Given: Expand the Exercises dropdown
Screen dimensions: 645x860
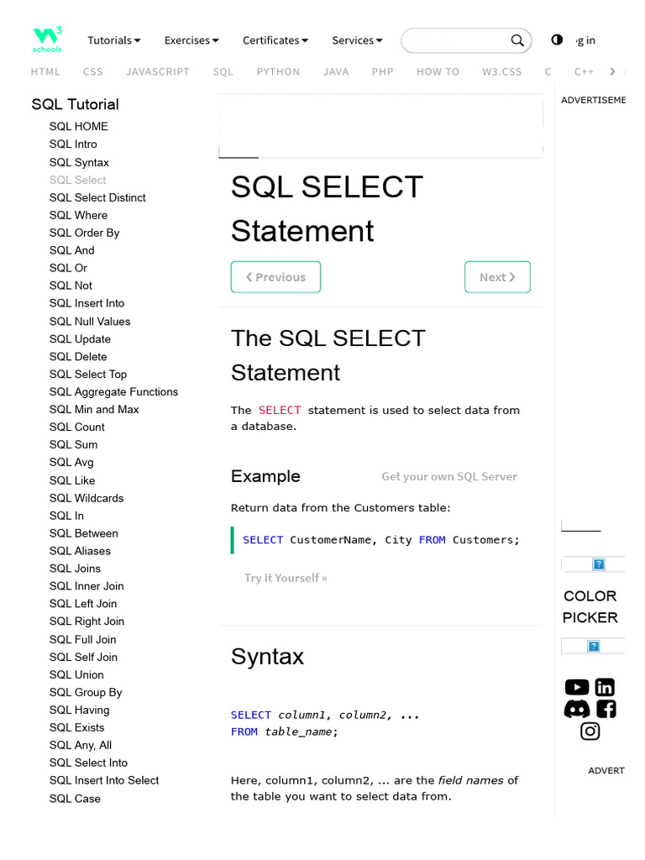Looking at the screenshot, I should point(191,40).
